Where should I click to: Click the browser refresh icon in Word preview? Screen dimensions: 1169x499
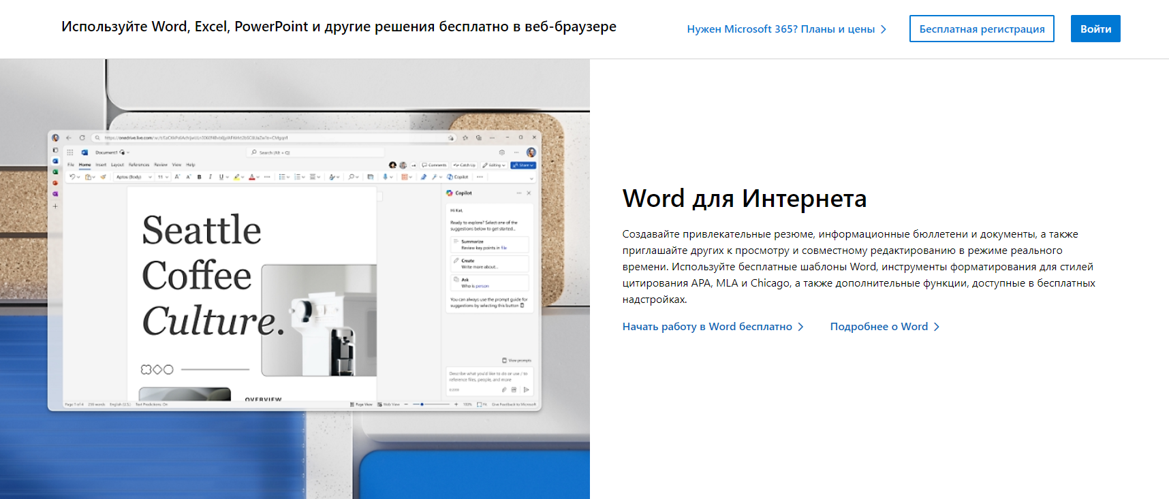tap(82, 138)
